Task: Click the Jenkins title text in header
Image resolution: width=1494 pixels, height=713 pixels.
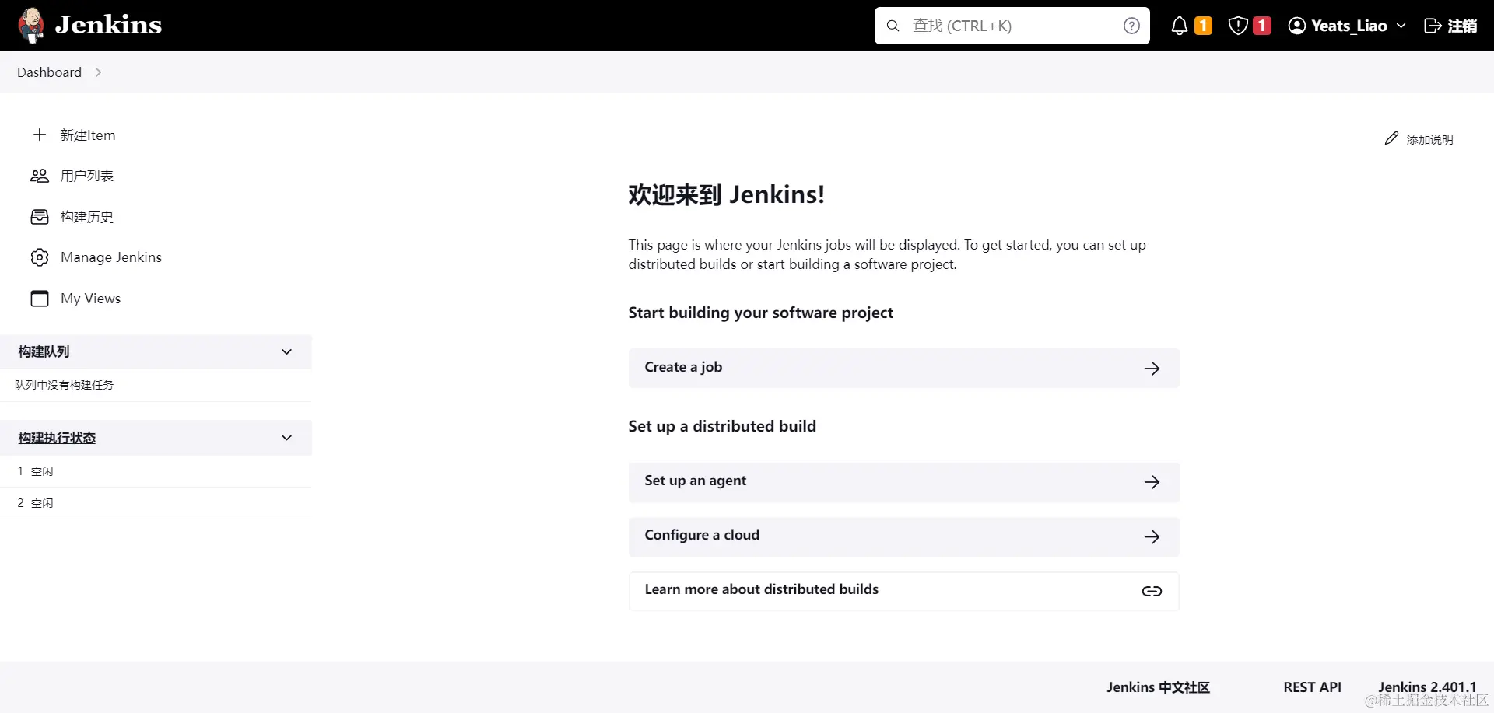Action: click(x=108, y=25)
